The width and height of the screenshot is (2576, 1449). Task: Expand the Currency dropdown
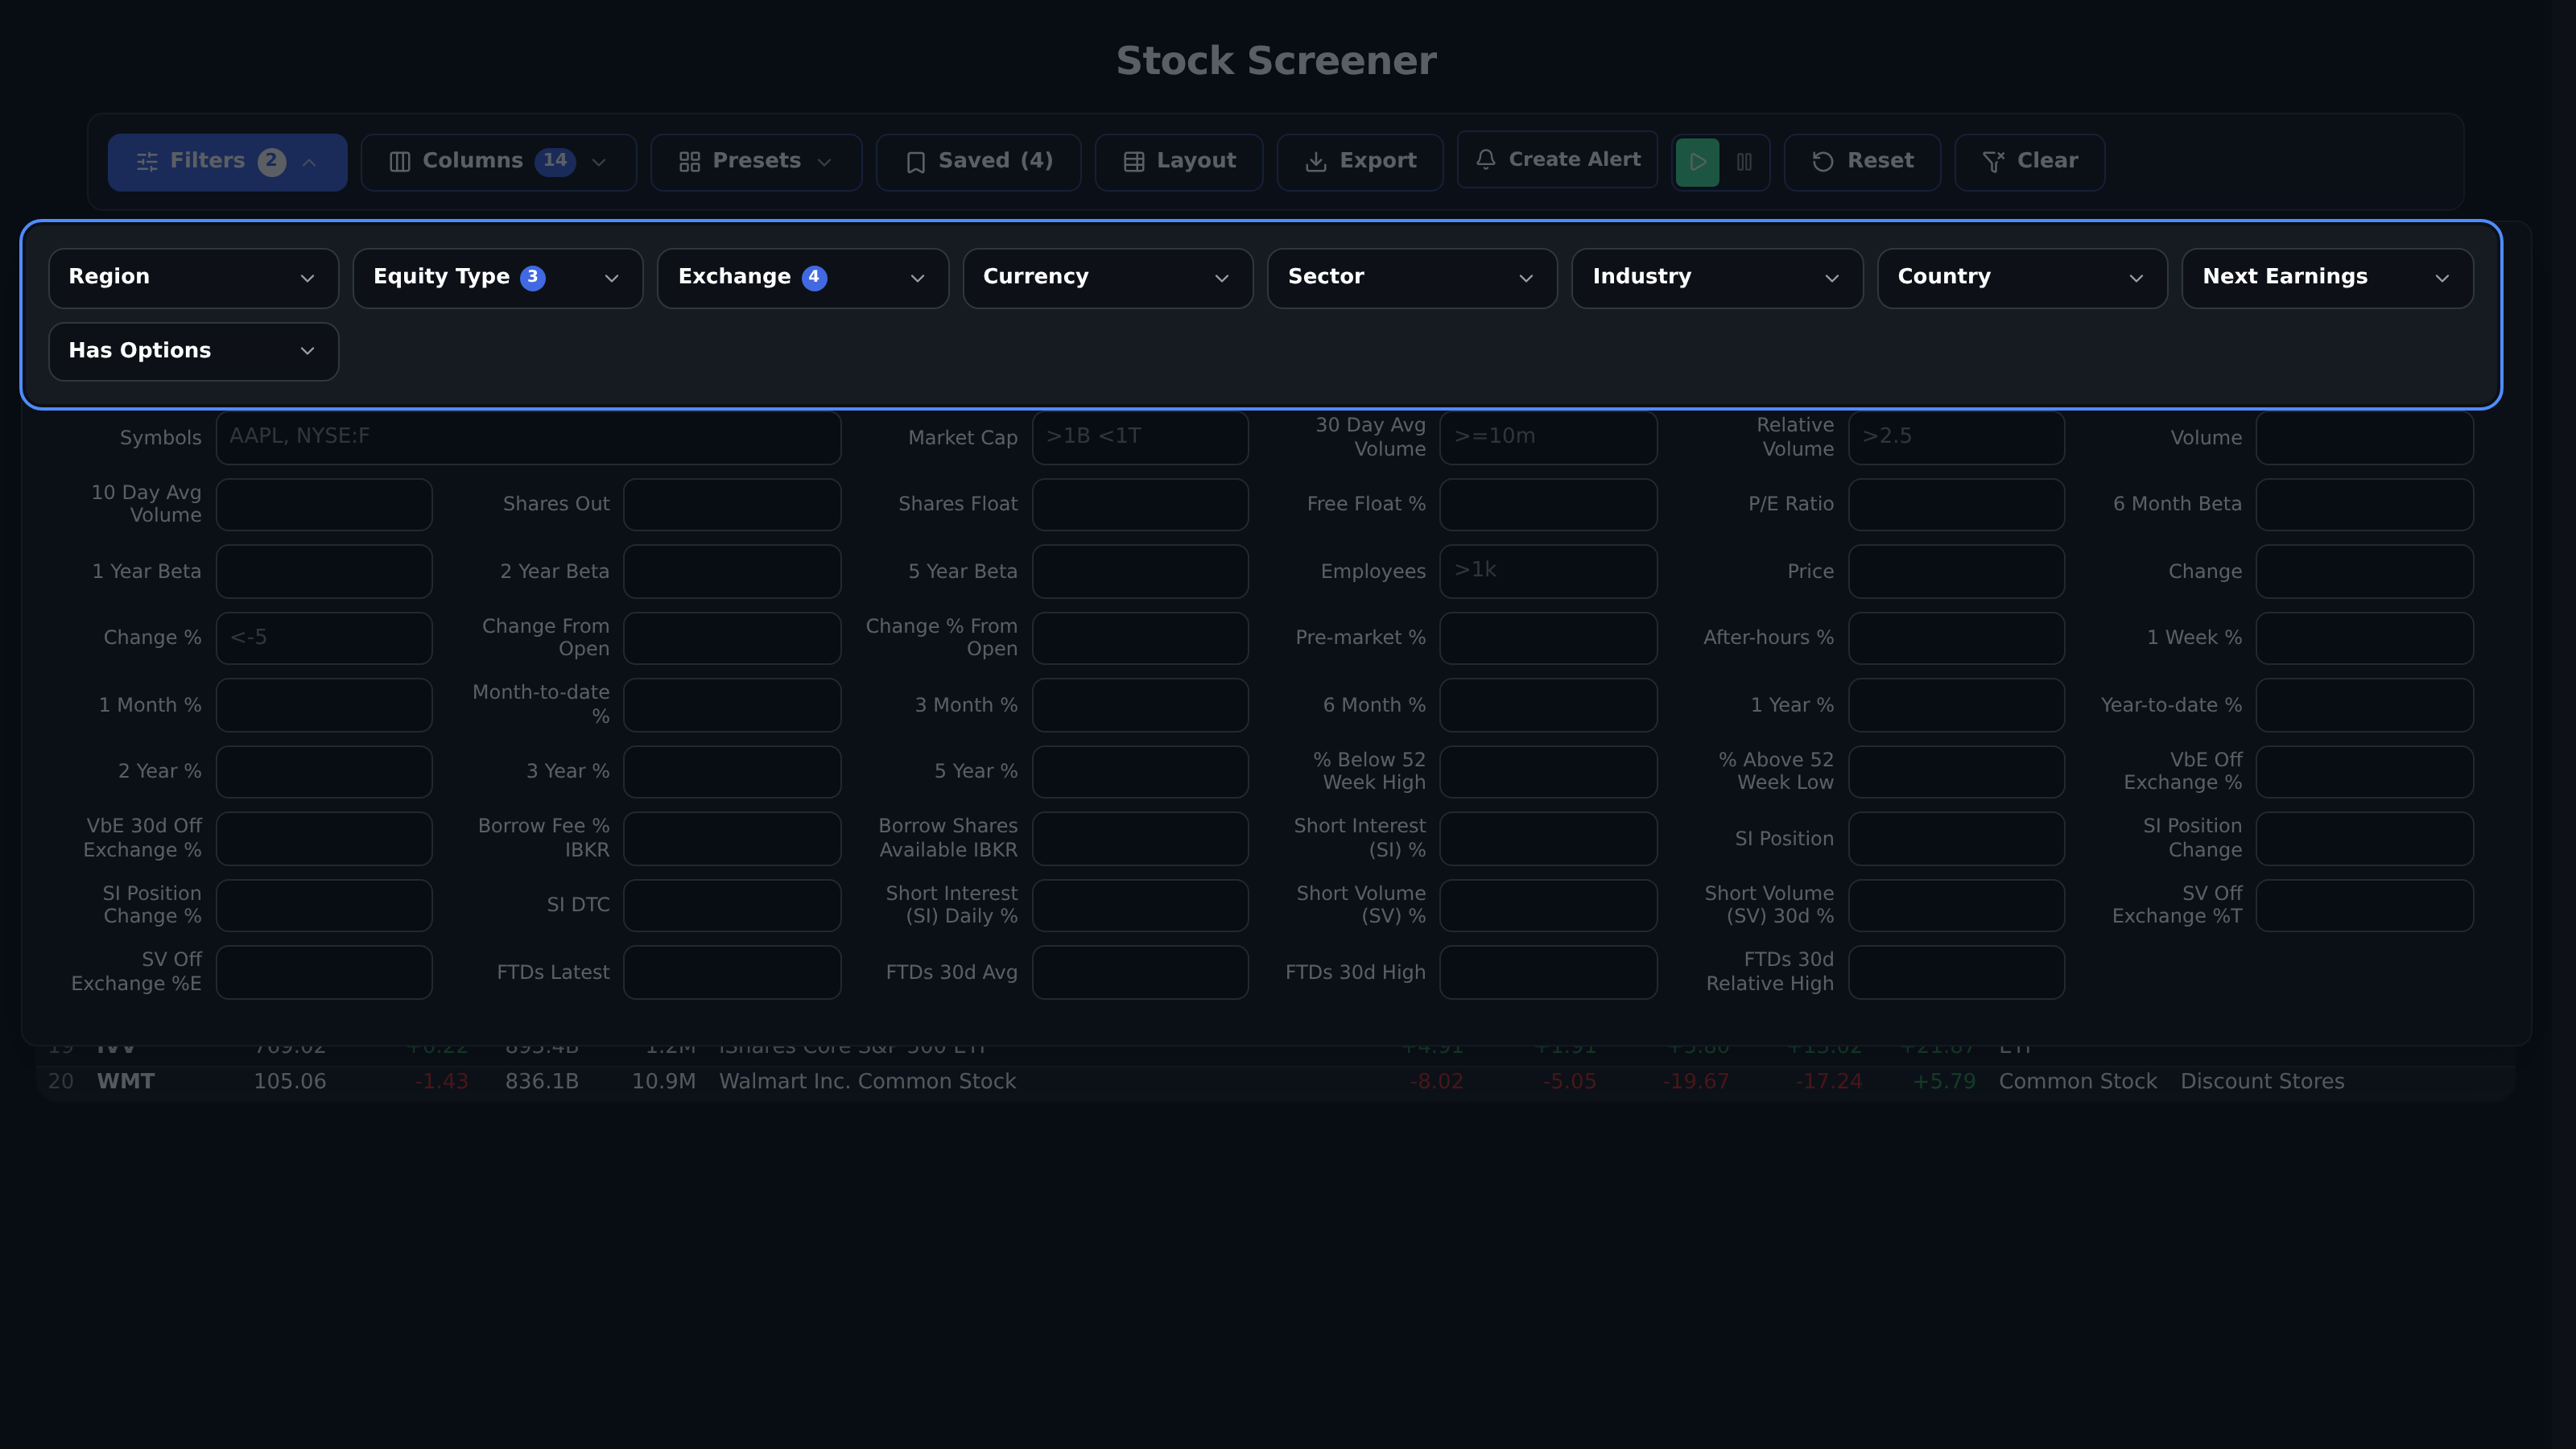[x=1108, y=278]
